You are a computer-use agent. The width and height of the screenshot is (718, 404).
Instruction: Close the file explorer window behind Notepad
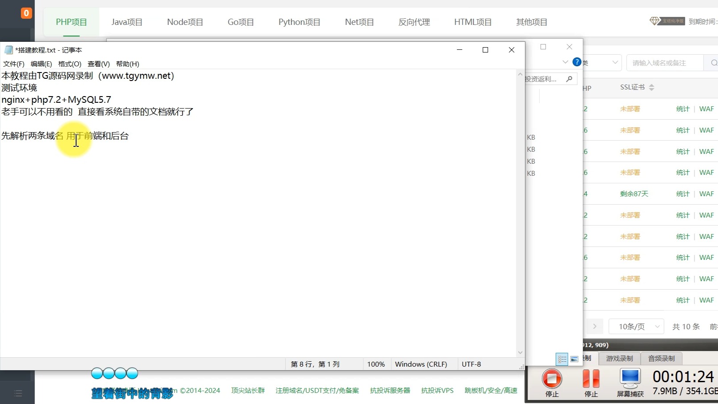point(569,47)
